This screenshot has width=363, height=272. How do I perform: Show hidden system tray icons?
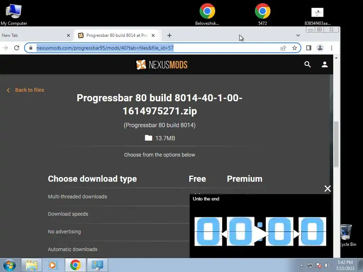[301, 265]
